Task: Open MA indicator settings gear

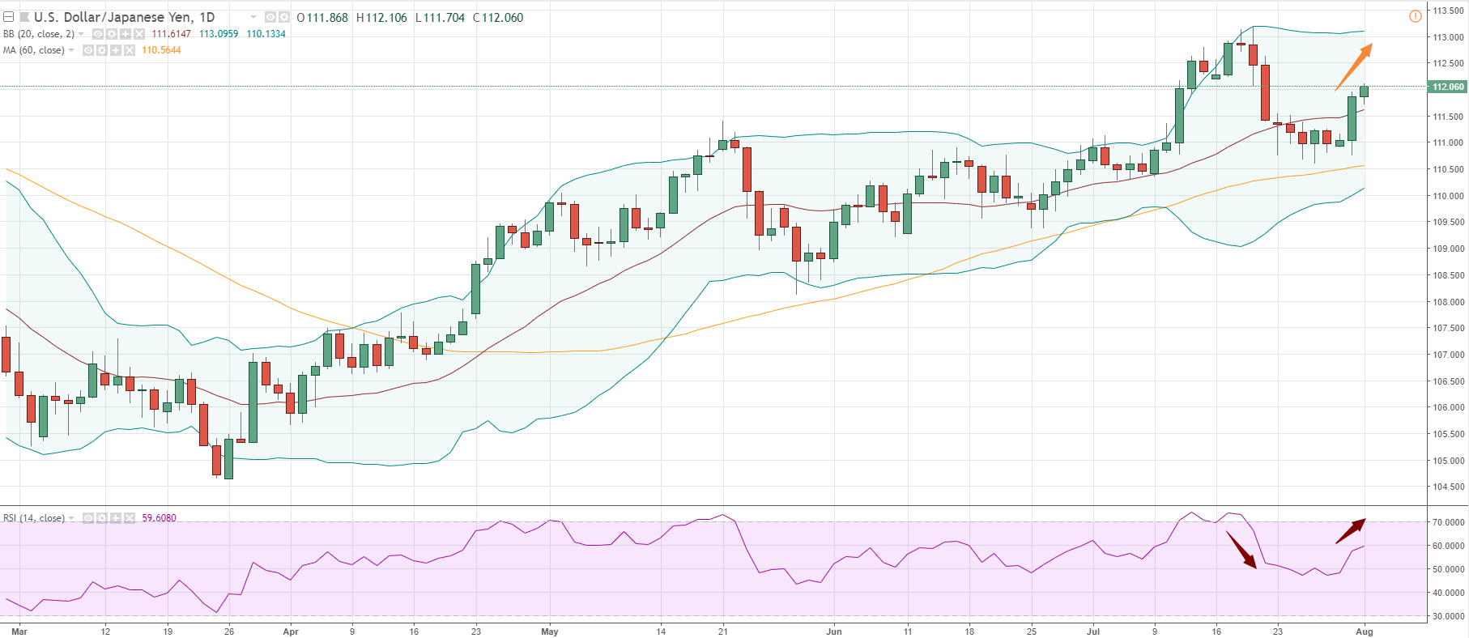Action: coord(102,50)
